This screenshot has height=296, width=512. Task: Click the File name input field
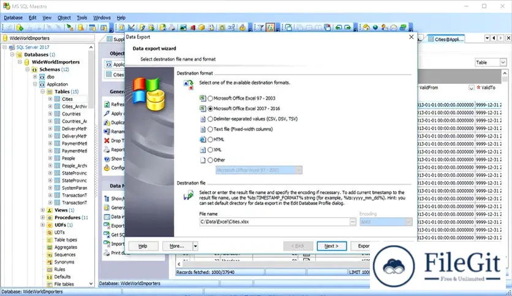[274, 222]
